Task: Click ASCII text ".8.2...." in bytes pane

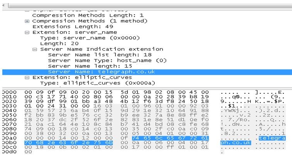Action: pyautogui.click(x=235, y=133)
